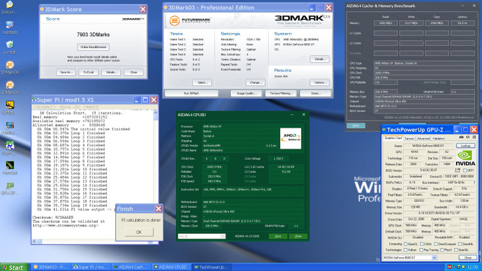Click the Texture Filtering button in 3DMark03
This screenshot has height=271, width=482.
(x=281, y=93)
